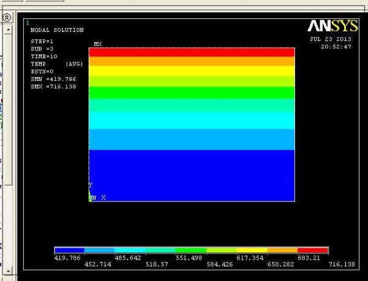
Task: Click the cyan contour band
Action: pos(192,121)
